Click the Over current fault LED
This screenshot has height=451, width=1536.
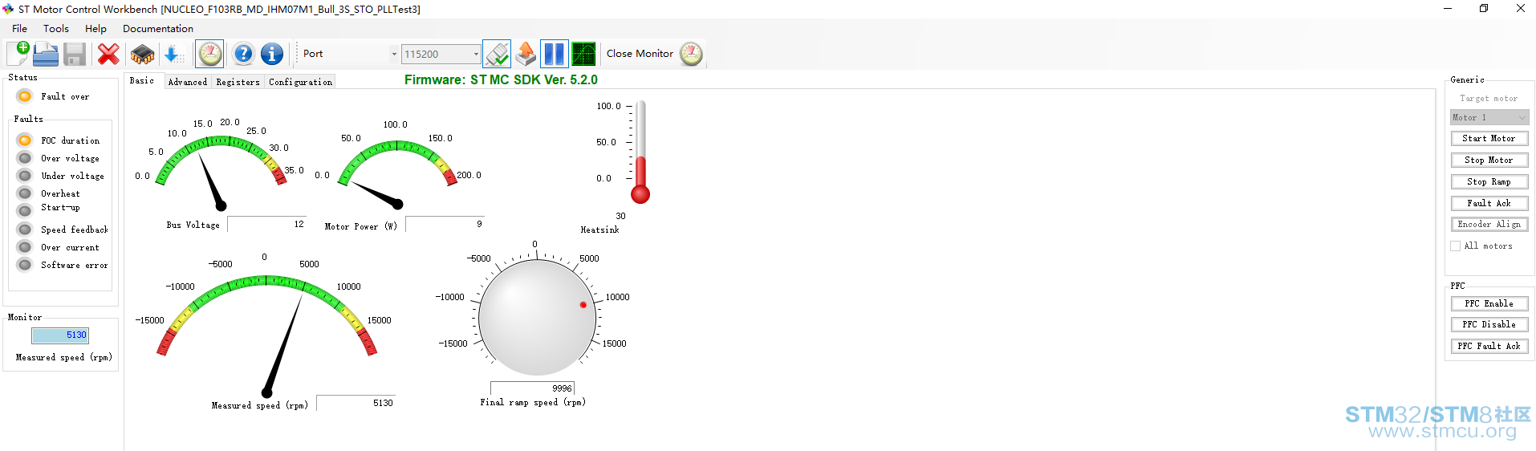click(25, 247)
